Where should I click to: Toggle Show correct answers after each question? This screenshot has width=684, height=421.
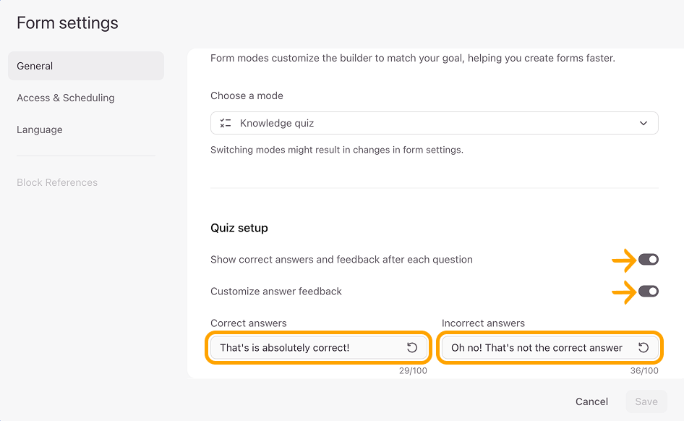(x=649, y=260)
